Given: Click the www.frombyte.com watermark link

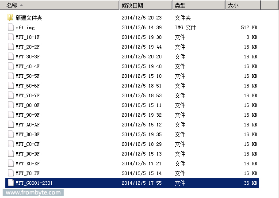Looking at the screenshot, I should pyautogui.click(x=31, y=193).
